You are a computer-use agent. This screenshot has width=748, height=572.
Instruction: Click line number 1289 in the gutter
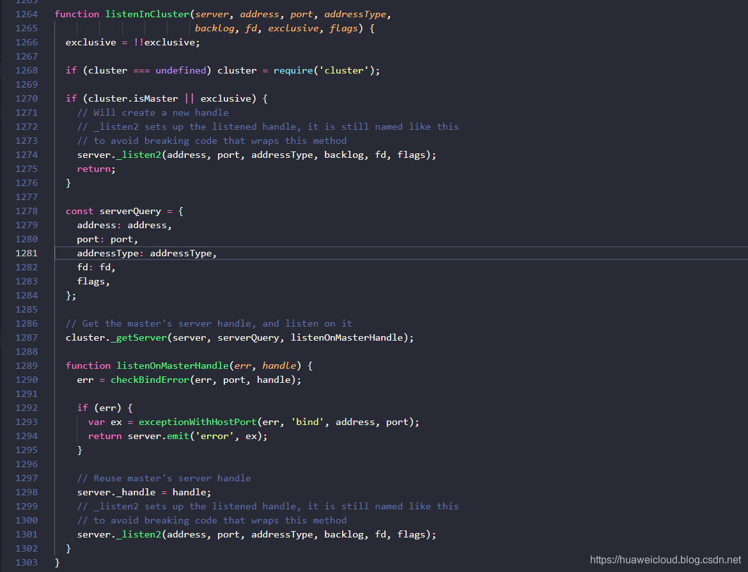(x=26, y=366)
